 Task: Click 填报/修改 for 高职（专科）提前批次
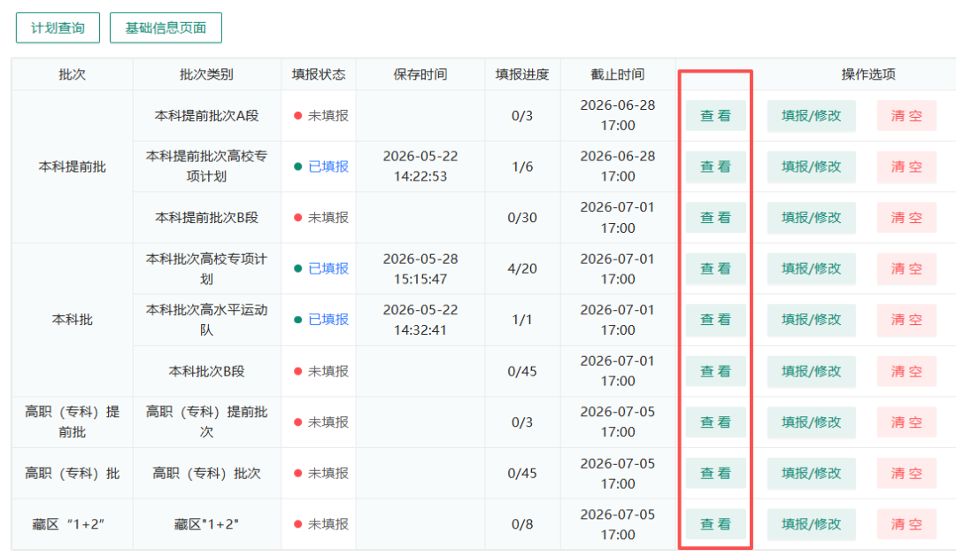tap(811, 422)
